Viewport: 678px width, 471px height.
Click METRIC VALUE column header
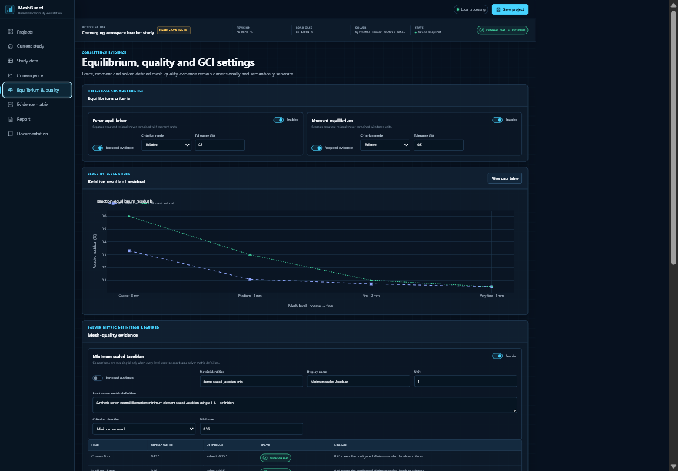[x=162, y=445]
